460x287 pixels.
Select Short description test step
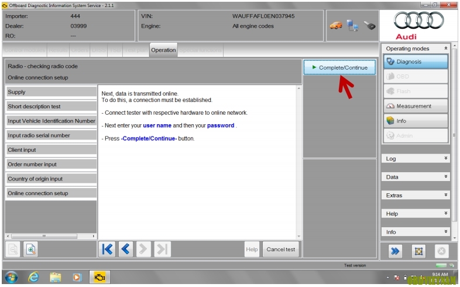[51, 106]
